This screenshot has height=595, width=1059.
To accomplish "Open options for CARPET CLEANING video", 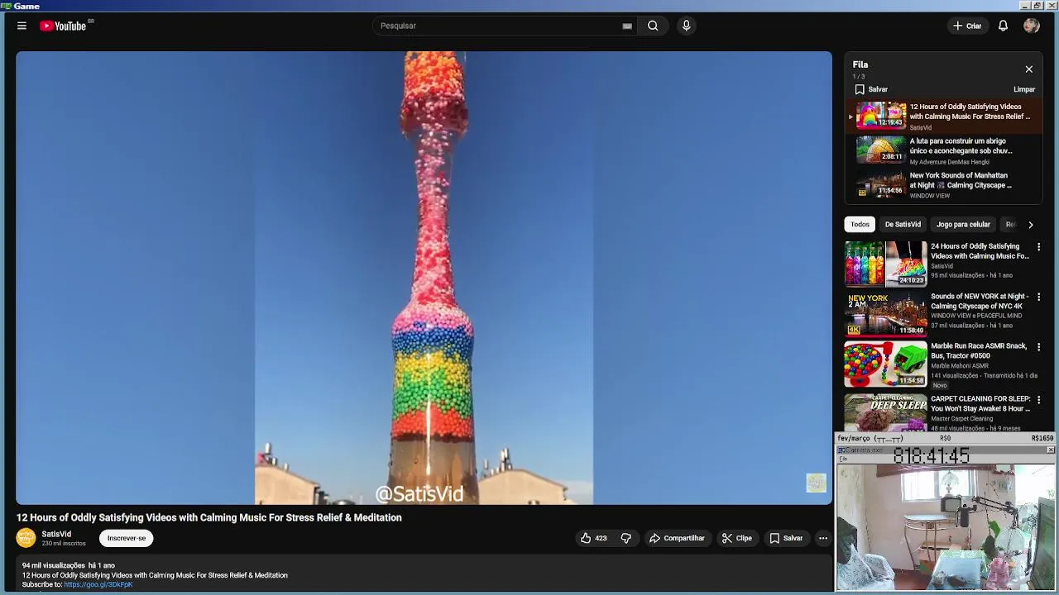I will 1039,400.
